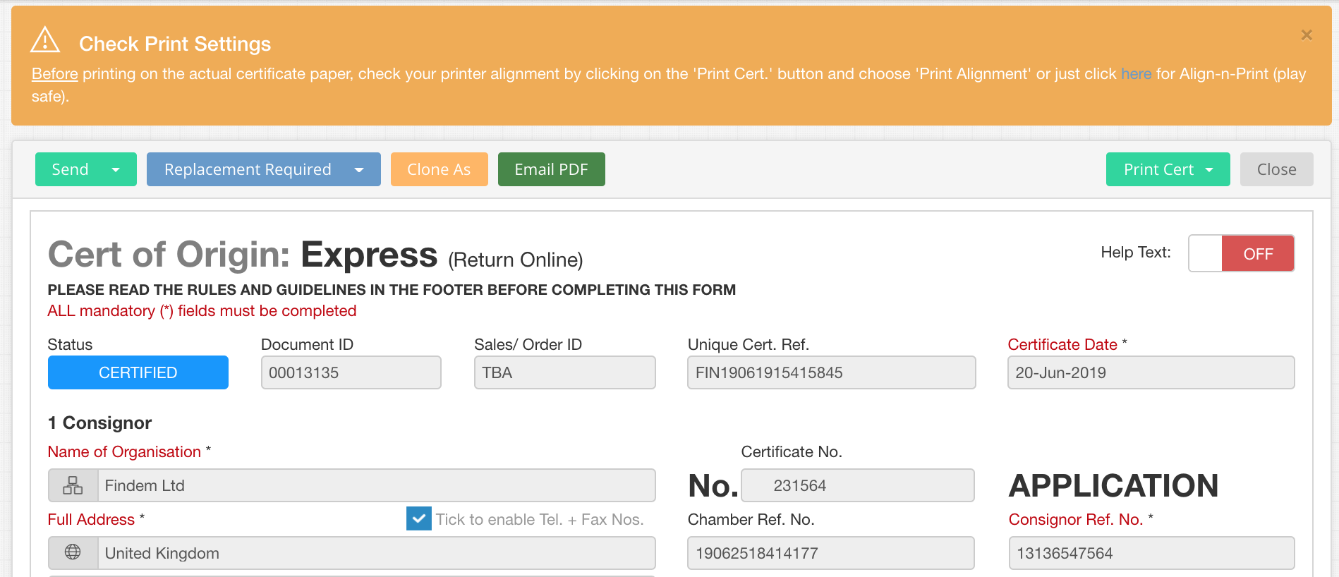Click the 'Name of Organisation' label
Image resolution: width=1339 pixels, height=577 pixels.
pyautogui.click(x=124, y=451)
